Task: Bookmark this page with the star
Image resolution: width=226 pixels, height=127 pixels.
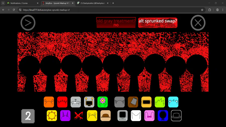Action: click(202, 10)
